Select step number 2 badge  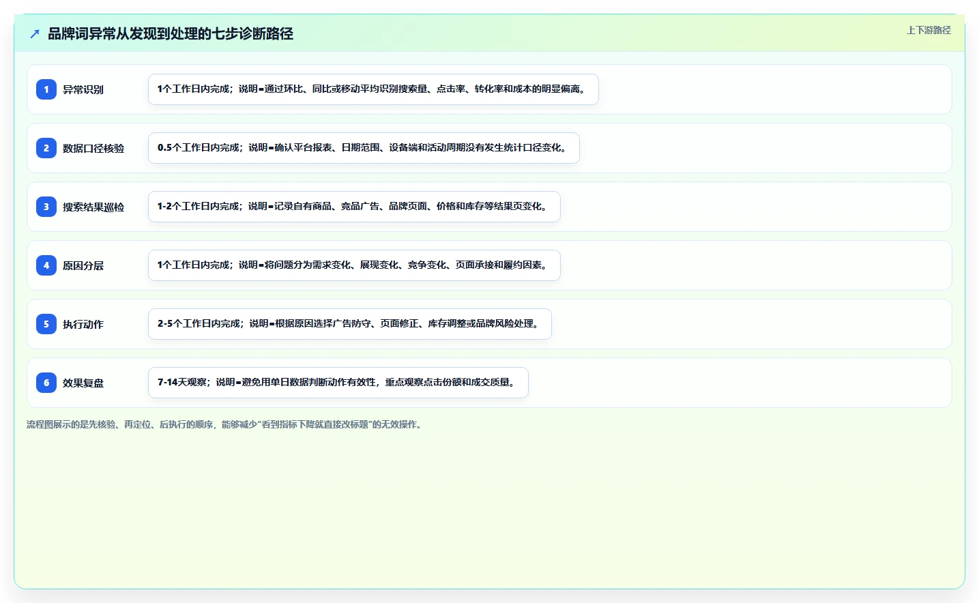point(46,148)
